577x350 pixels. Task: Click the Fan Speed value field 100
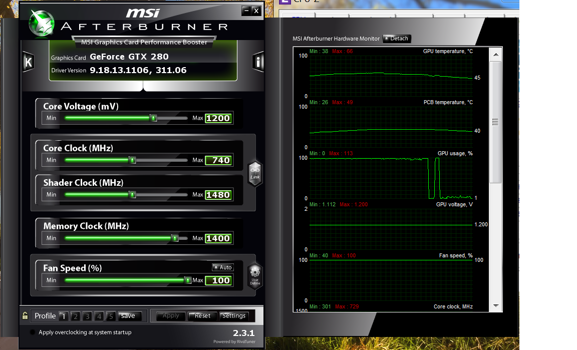tap(218, 280)
